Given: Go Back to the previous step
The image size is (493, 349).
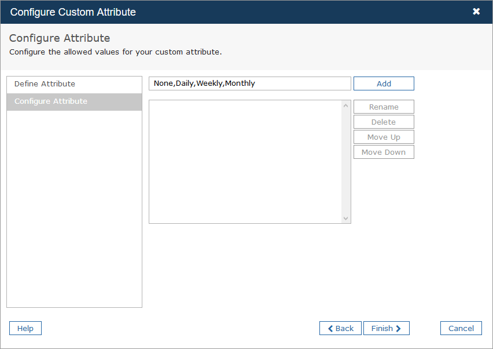Looking at the screenshot, I should tap(340, 328).
